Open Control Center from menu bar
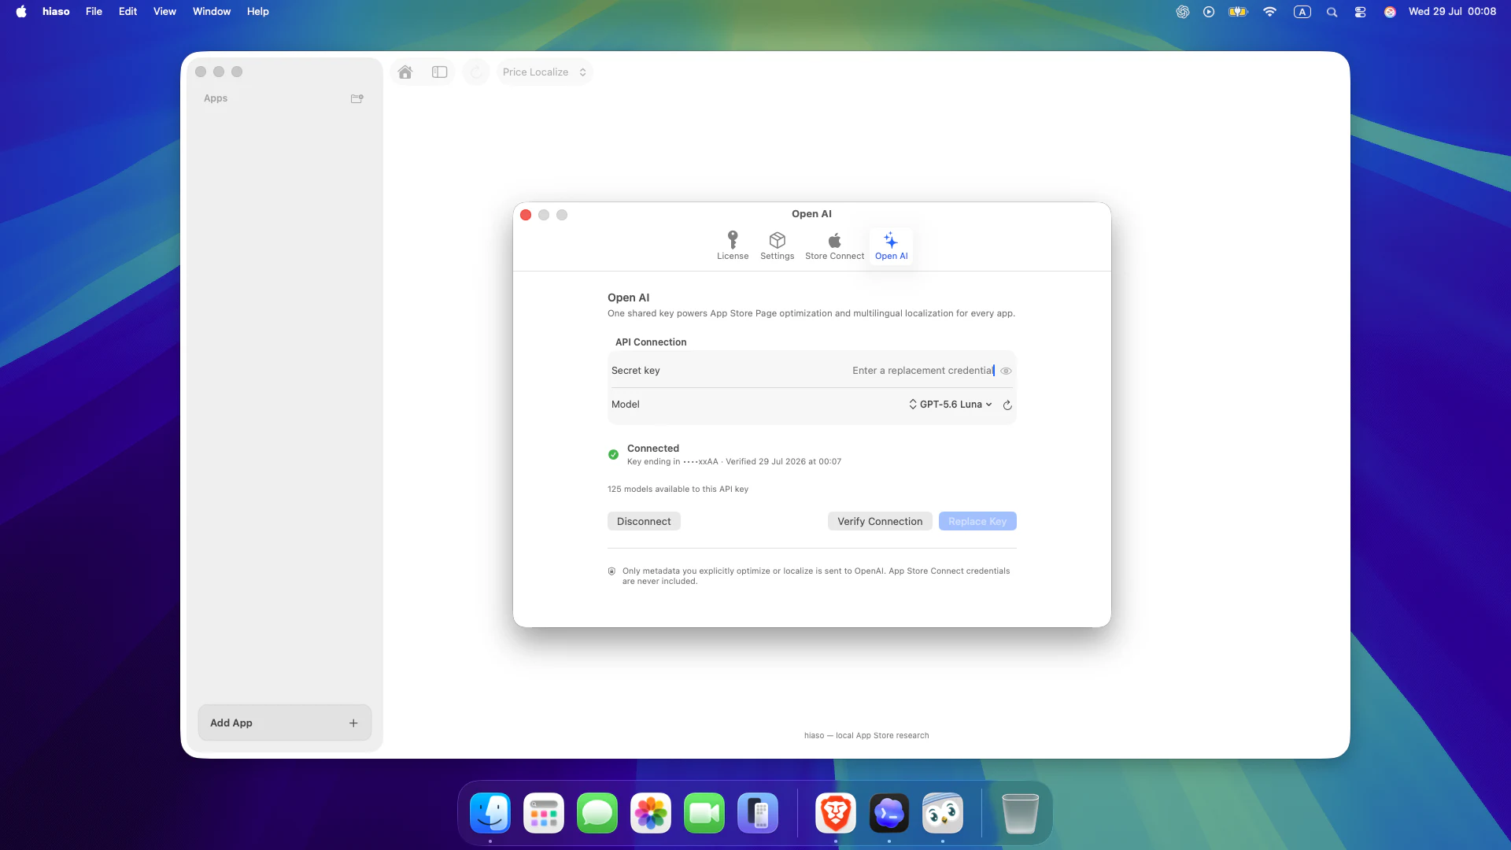Viewport: 1511px width, 850px height. click(1360, 12)
